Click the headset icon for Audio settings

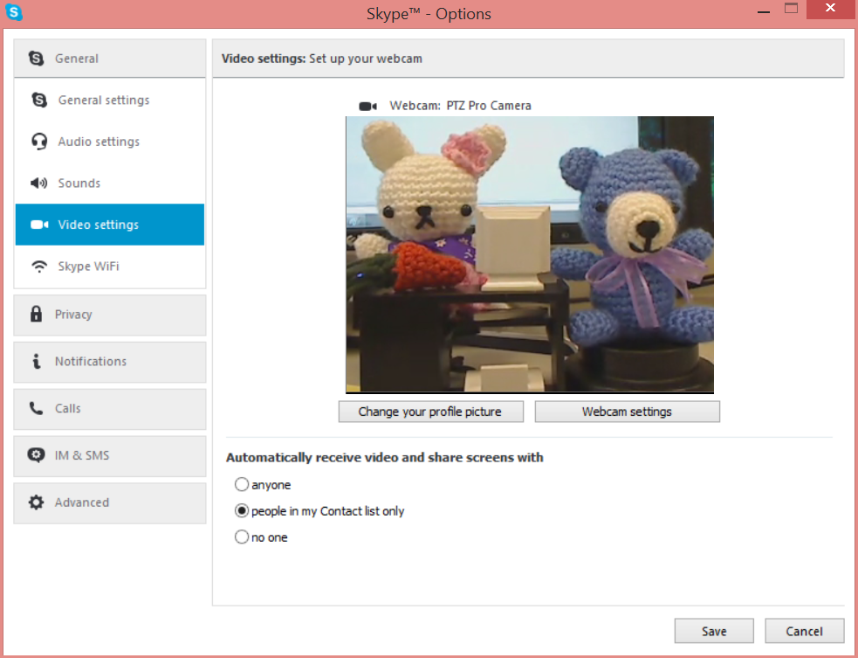pos(39,142)
